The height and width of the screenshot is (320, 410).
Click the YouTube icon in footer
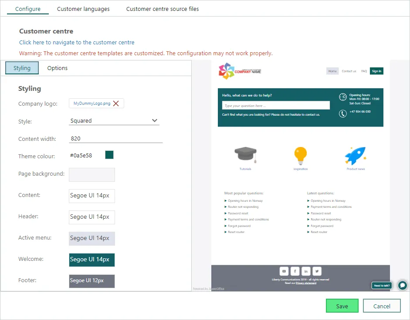pos(284,270)
